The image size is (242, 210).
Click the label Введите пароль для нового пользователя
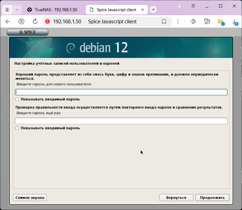[x=54, y=84]
